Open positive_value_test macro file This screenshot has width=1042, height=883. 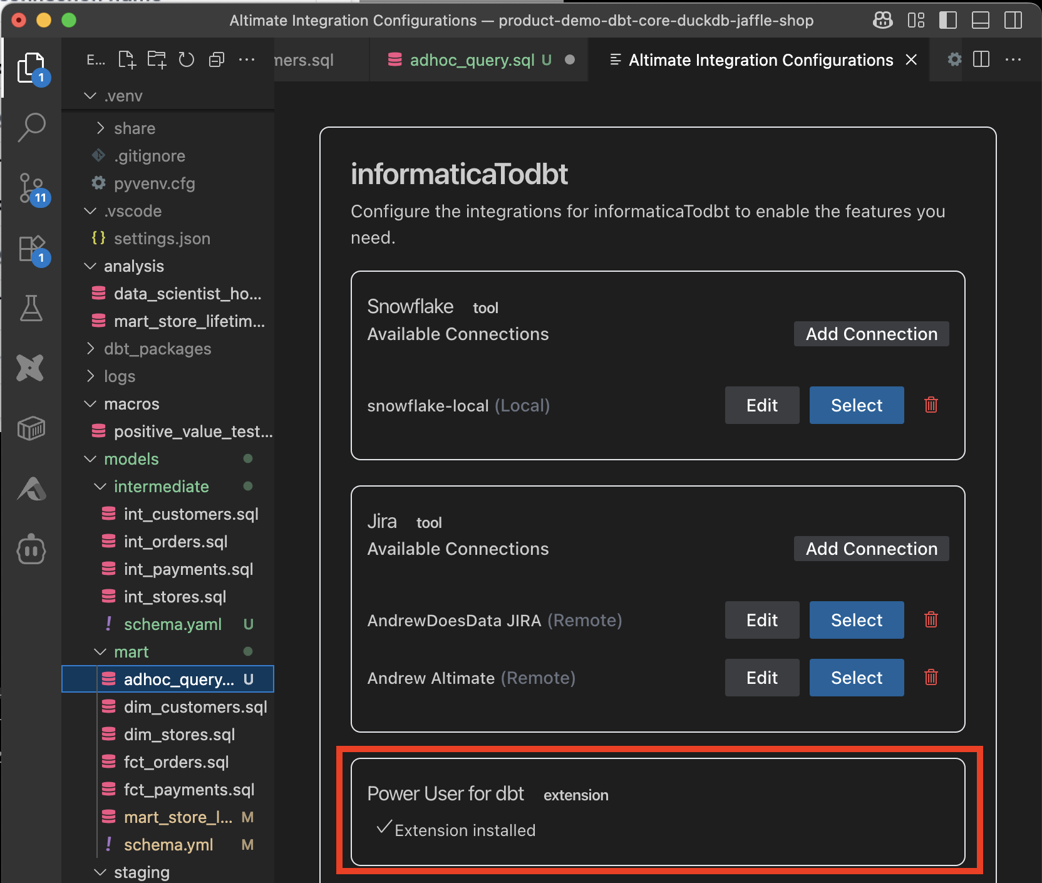pos(168,431)
